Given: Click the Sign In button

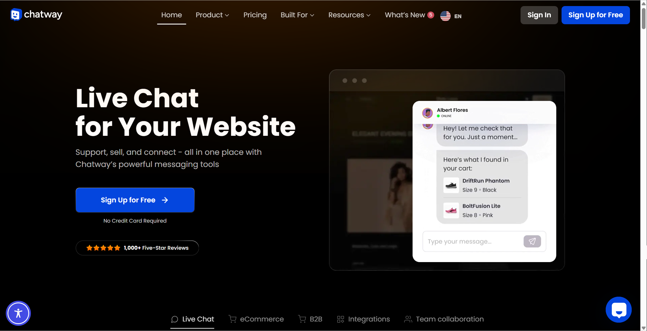Looking at the screenshot, I should coord(539,15).
